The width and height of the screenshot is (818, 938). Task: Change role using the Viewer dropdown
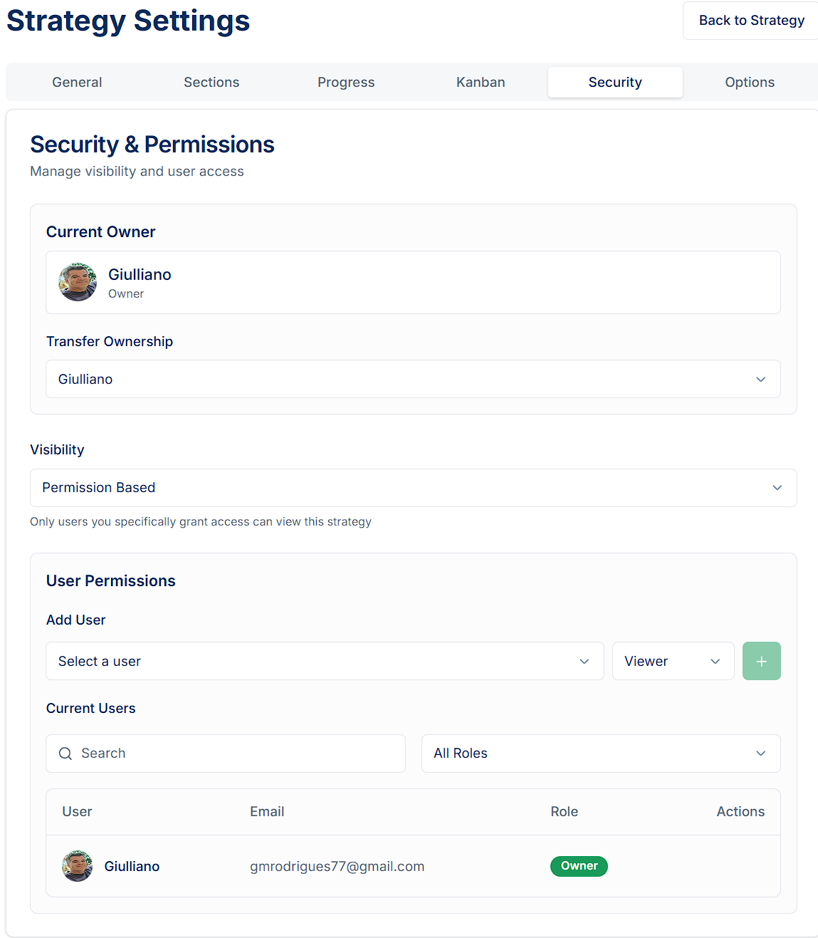coord(673,661)
